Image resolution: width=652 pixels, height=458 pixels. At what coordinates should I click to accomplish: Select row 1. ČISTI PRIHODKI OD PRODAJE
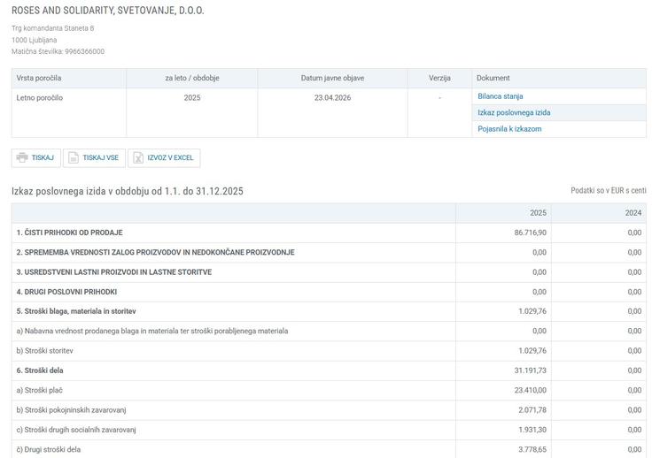pos(329,233)
